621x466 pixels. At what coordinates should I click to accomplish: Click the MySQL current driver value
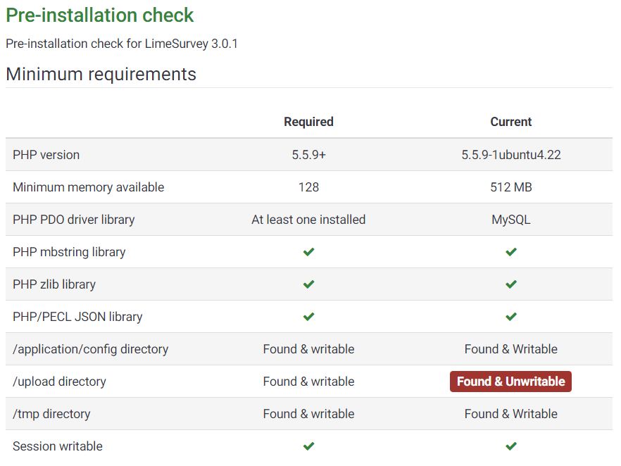pyautogui.click(x=511, y=220)
